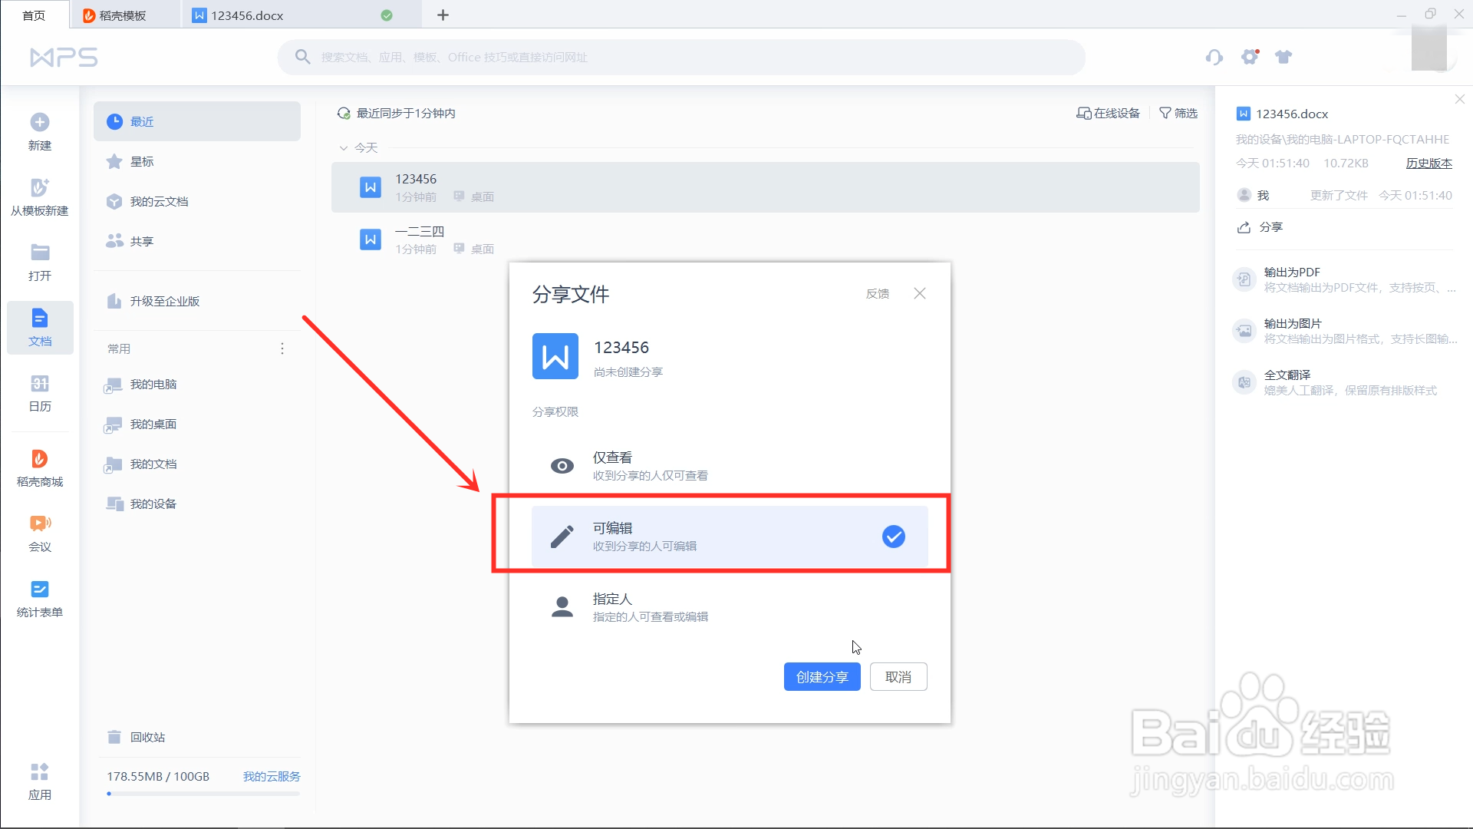Click the WPS search input field

681,58
